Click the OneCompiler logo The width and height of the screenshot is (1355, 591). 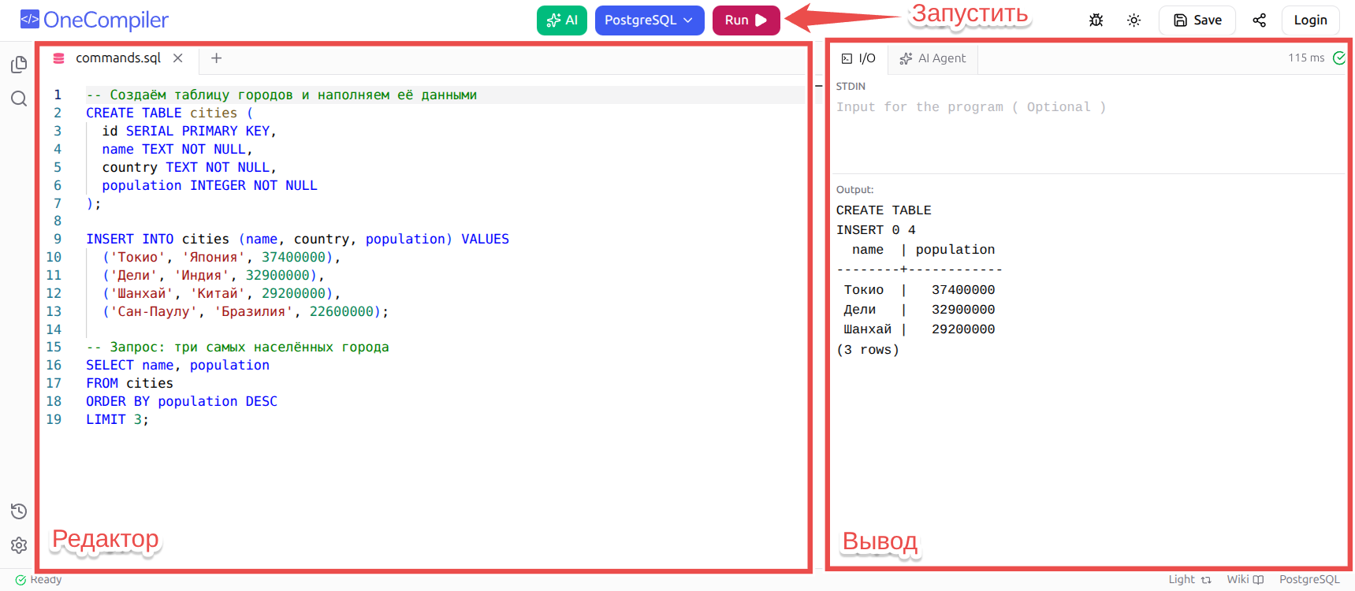coord(94,20)
